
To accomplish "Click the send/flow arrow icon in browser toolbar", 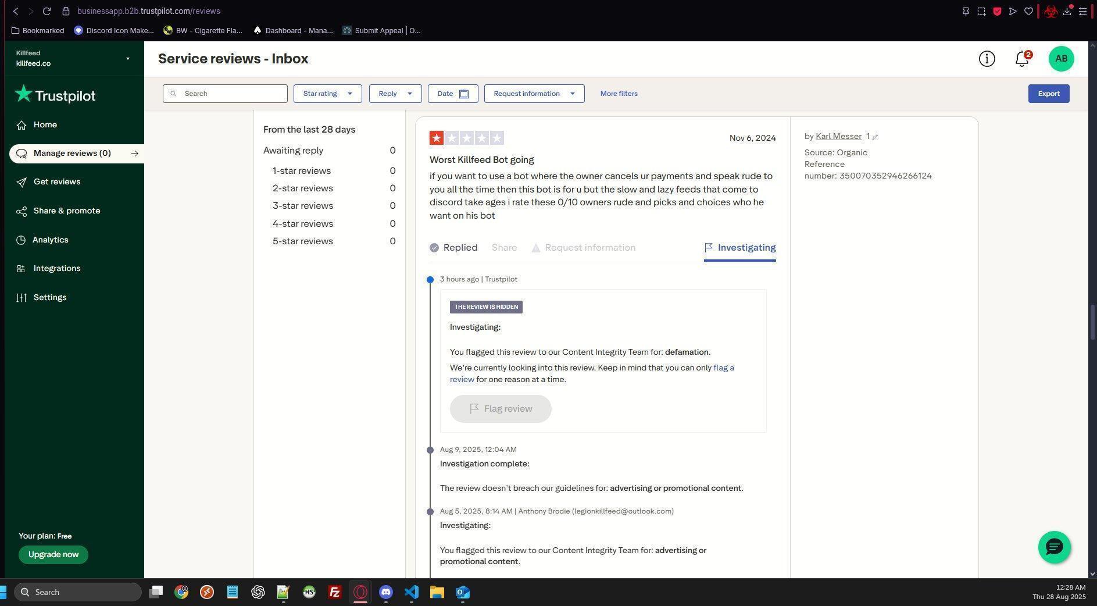I will click(1013, 11).
